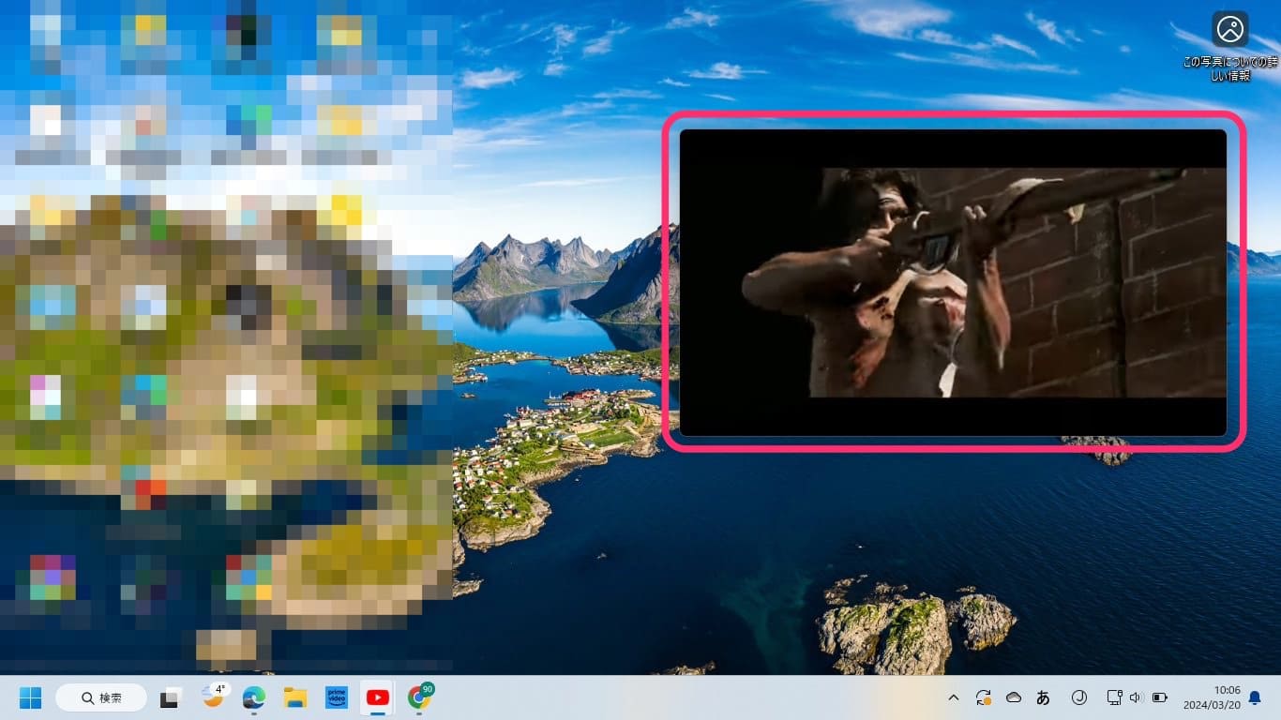This screenshot has width=1281, height=720.
Task: Click the volume speaker tray icon
Action: coord(1137,697)
